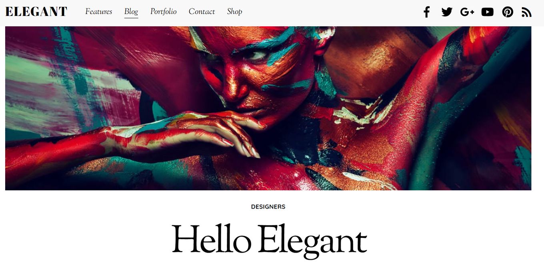
Task: Open the Contact menu link
Action: point(202,12)
